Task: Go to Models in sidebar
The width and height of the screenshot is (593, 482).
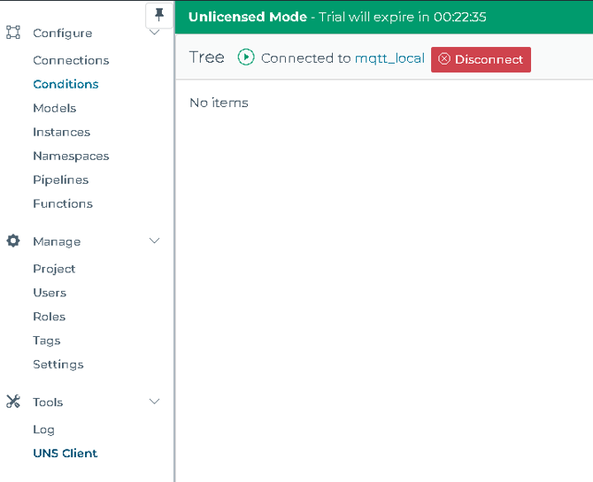Action: coord(55,108)
